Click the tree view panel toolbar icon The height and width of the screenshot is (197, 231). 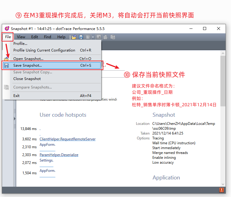click(88, 37)
